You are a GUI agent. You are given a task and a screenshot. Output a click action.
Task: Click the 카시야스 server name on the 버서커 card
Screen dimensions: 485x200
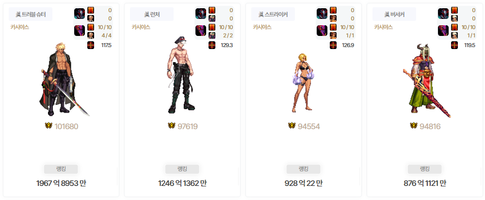point(384,27)
